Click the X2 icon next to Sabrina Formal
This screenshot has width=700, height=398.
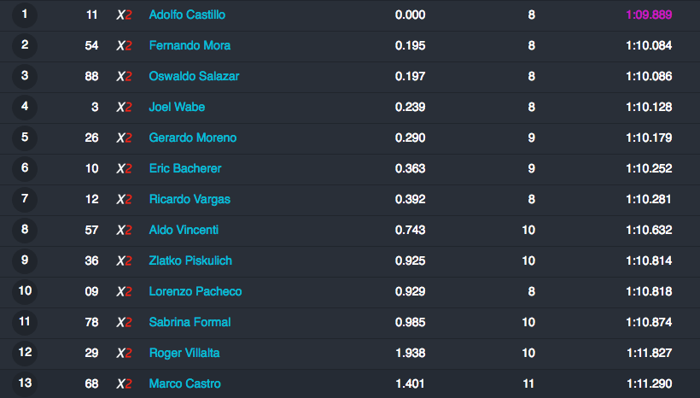[124, 323]
